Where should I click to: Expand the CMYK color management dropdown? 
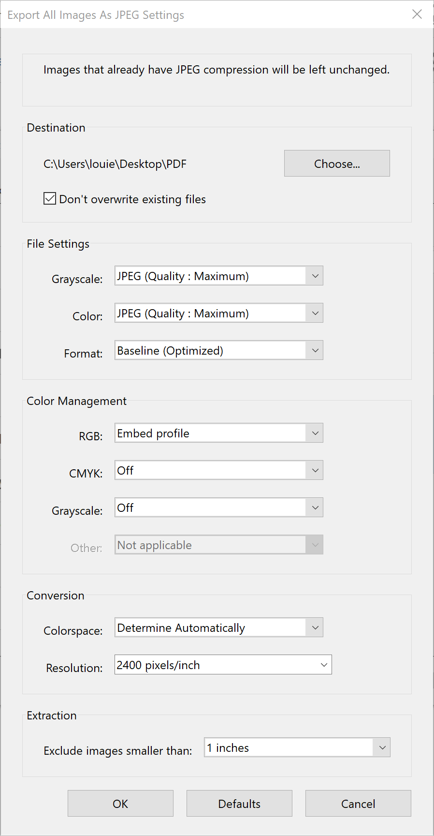pyautogui.click(x=218, y=470)
